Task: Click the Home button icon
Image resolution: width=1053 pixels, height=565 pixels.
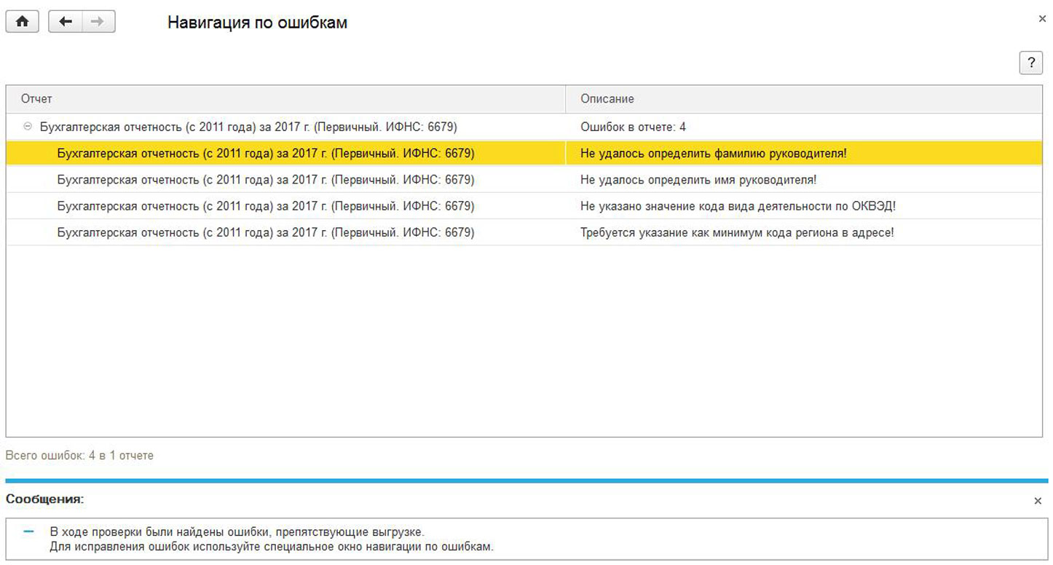Action: click(x=23, y=22)
